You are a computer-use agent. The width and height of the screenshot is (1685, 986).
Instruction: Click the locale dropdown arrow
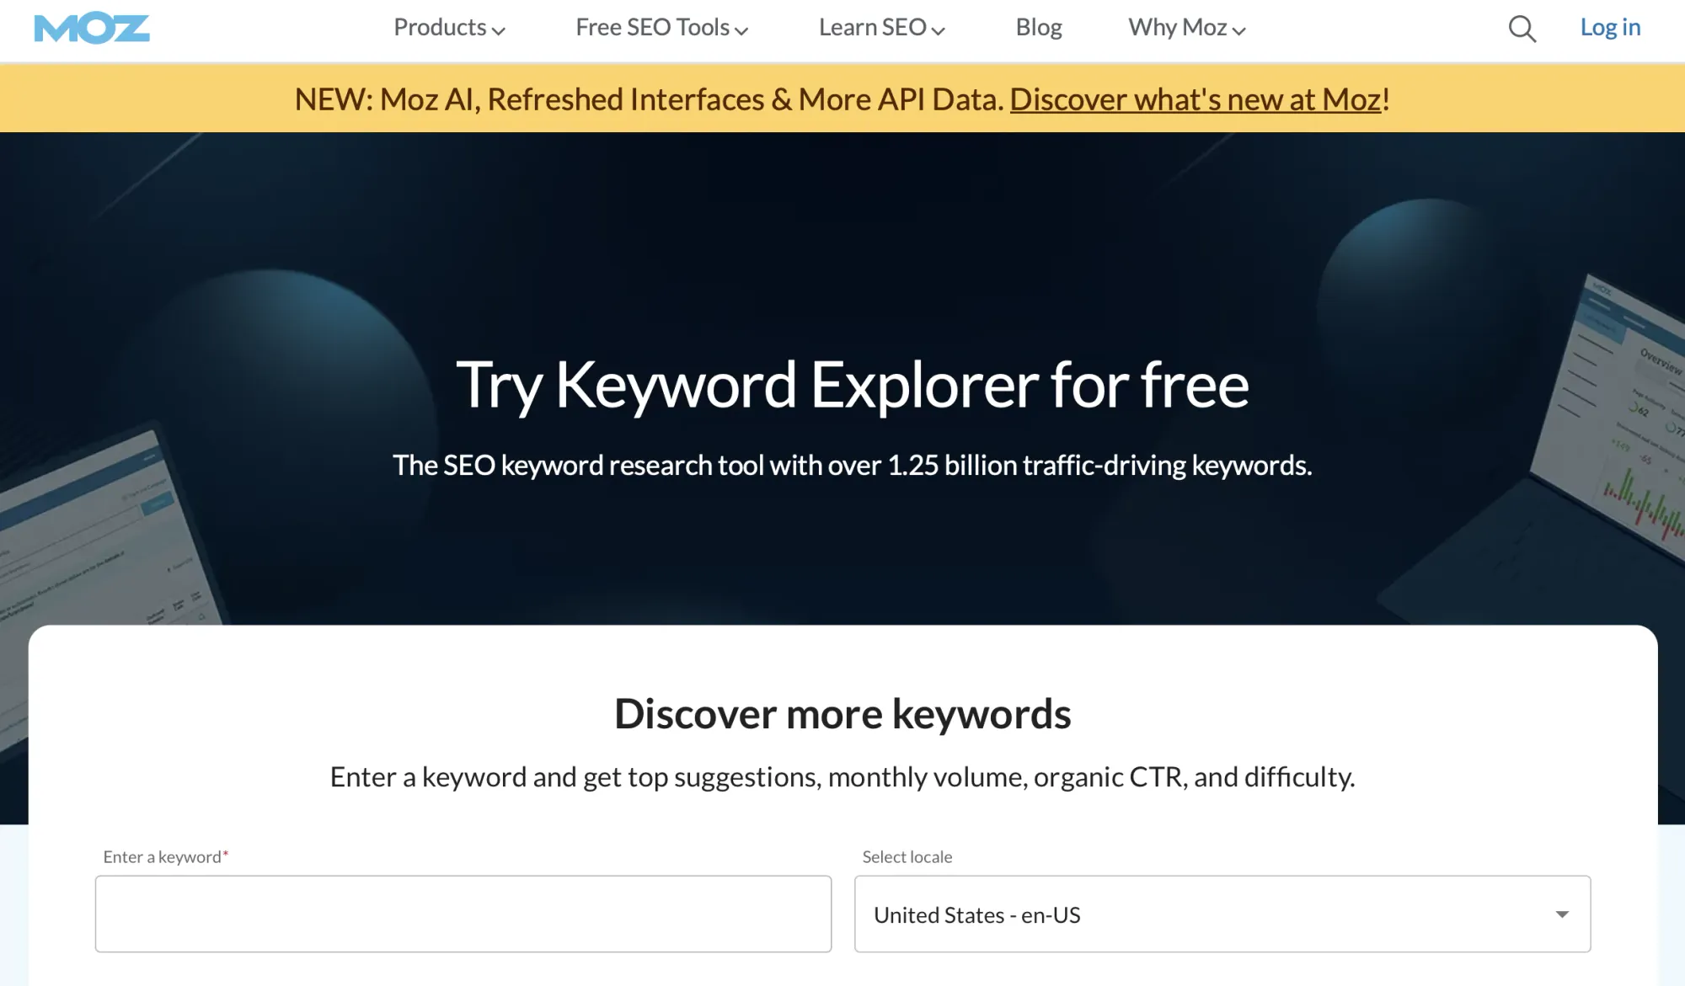click(x=1563, y=914)
